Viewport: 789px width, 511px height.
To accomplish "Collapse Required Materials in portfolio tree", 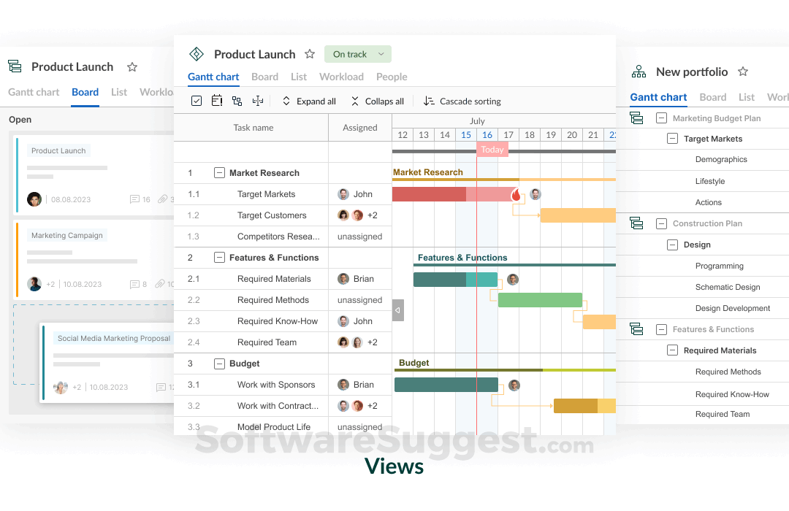I will [x=672, y=350].
